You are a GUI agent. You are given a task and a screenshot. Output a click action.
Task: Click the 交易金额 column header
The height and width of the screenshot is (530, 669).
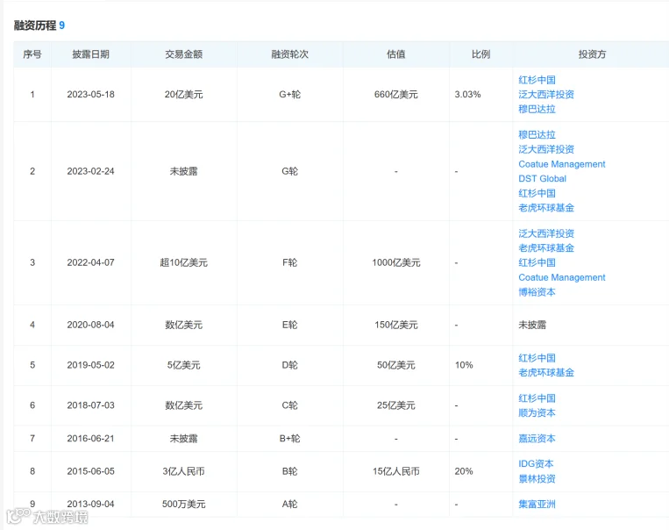(183, 54)
